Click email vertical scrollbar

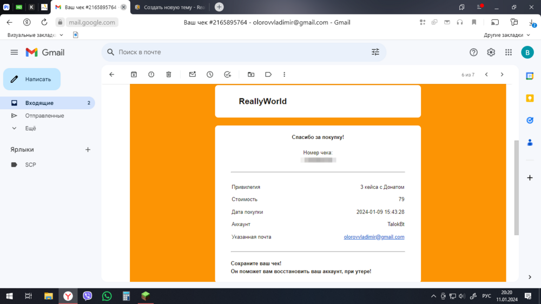tap(517, 188)
